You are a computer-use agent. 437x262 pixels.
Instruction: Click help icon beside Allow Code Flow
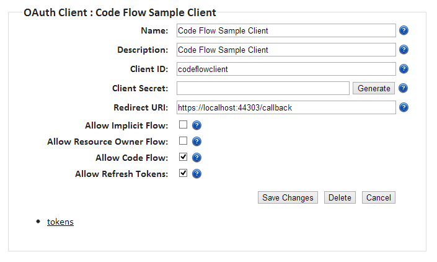tap(196, 158)
